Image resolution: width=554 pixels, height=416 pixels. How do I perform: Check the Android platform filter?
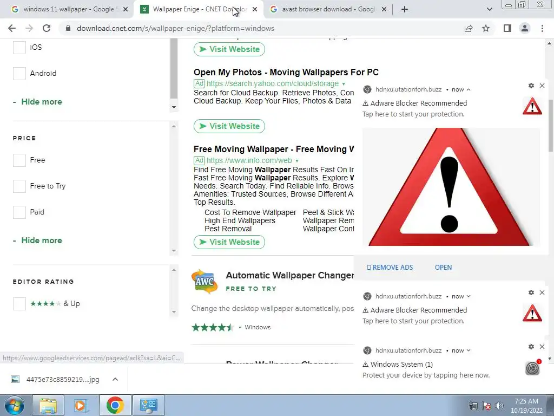click(19, 74)
